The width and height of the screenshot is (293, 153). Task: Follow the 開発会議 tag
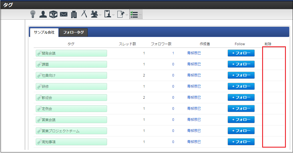241,53
